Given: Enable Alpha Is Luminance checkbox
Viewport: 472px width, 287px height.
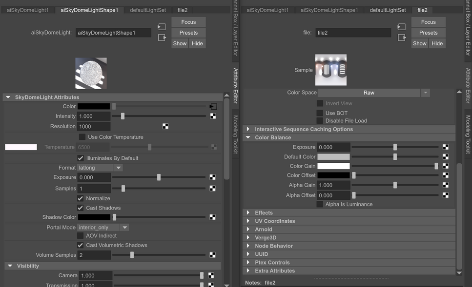Looking at the screenshot, I should [320, 204].
